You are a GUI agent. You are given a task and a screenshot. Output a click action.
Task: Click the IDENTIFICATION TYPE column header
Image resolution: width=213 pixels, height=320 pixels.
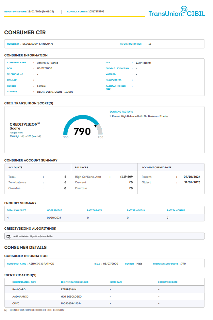coord(24,282)
